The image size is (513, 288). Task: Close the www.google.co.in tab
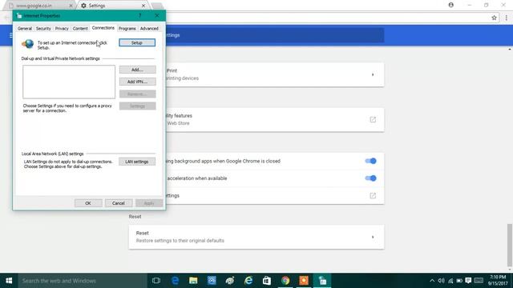(71, 6)
